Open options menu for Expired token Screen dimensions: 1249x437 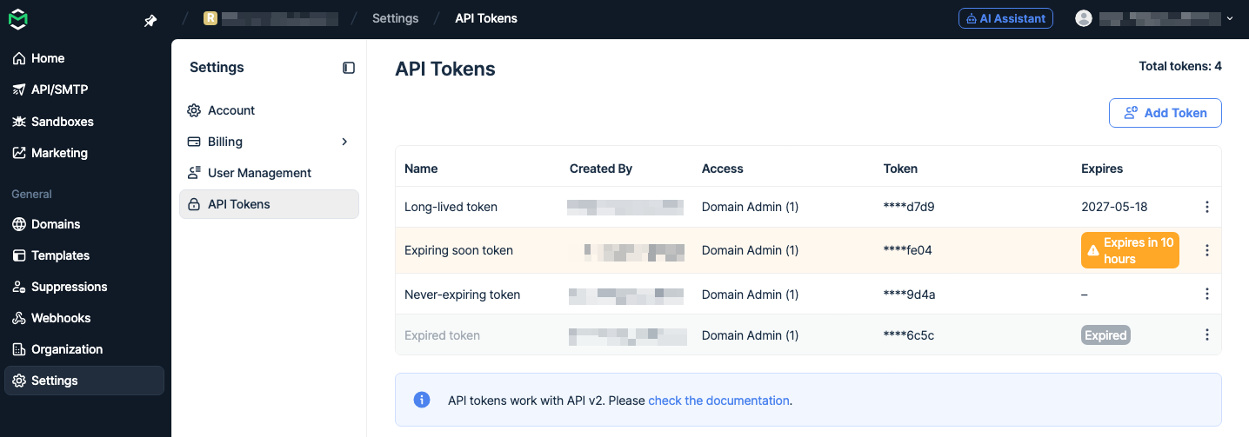click(1206, 334)
